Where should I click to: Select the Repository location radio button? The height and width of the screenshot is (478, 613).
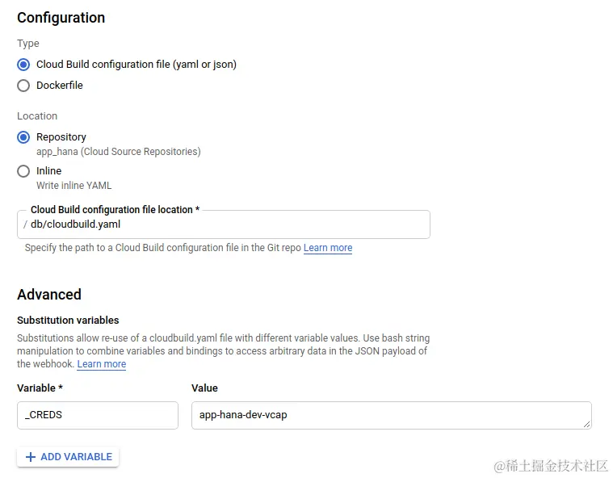pyautogui.click(x=23, y=137)
